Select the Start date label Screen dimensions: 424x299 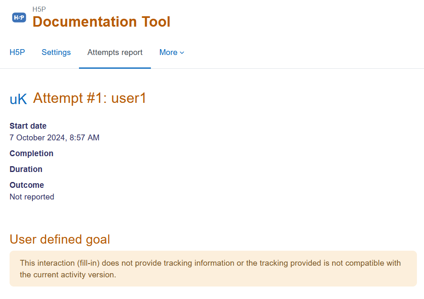point(28,126)
